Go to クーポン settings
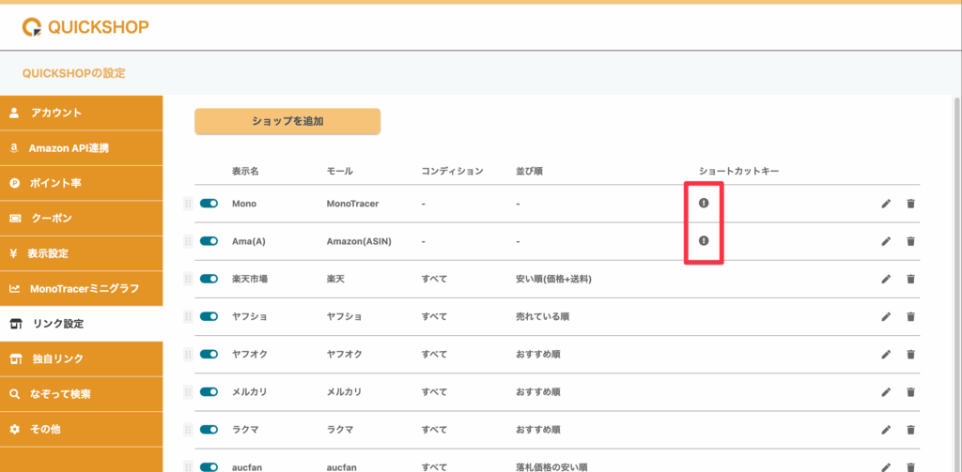This screenshot has width=962, height=472. 81,219
